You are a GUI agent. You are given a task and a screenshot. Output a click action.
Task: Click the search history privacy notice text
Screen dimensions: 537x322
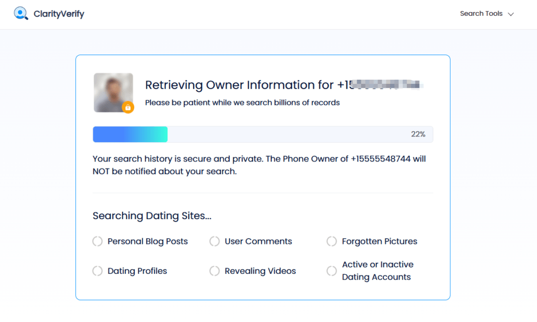[259, 165]
